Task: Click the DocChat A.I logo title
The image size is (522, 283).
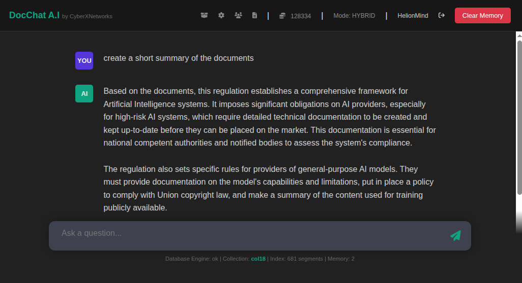Action: [34, 15]
